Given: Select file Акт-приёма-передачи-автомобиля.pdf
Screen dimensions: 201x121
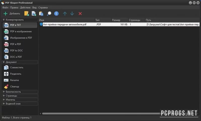Looking at the screenshot, I should coord(65,24).
